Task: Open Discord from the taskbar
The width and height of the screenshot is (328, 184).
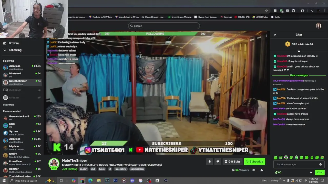Action: click(x=132, y=181)
